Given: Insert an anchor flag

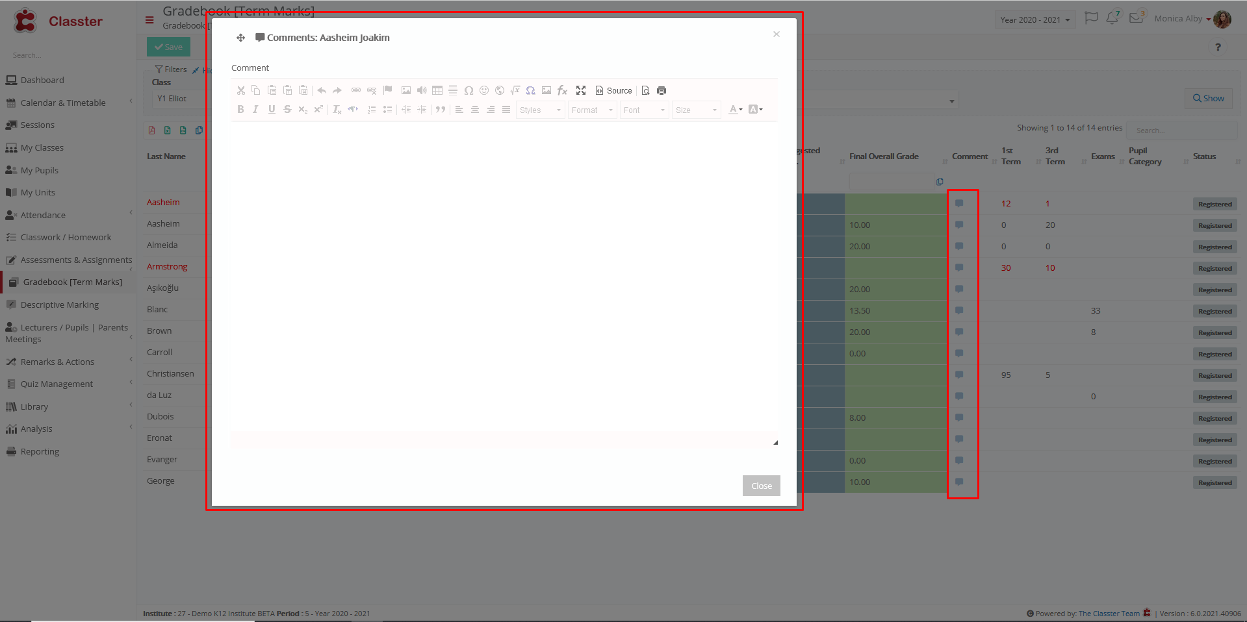Looking at the screenshot, I should 387,90.
